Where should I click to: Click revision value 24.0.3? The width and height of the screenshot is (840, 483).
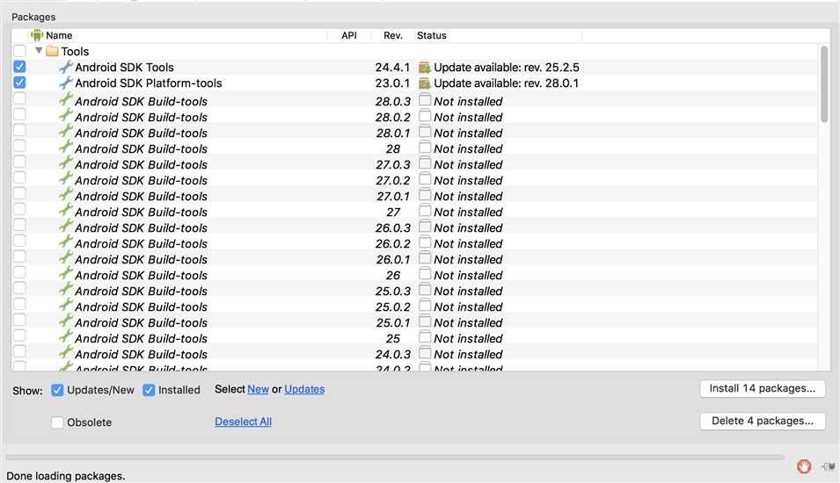(x=392, y=355)
